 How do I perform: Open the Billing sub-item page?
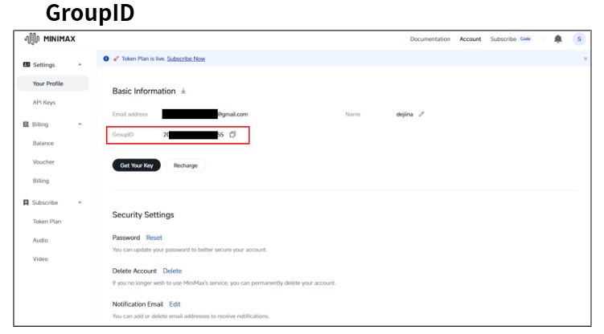click(41, 181)
